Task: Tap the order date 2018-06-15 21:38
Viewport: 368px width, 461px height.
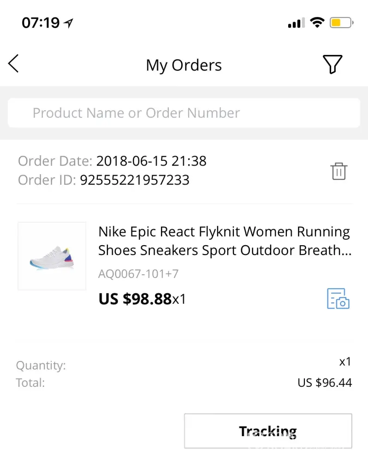Action: click(x=151, y=161)
